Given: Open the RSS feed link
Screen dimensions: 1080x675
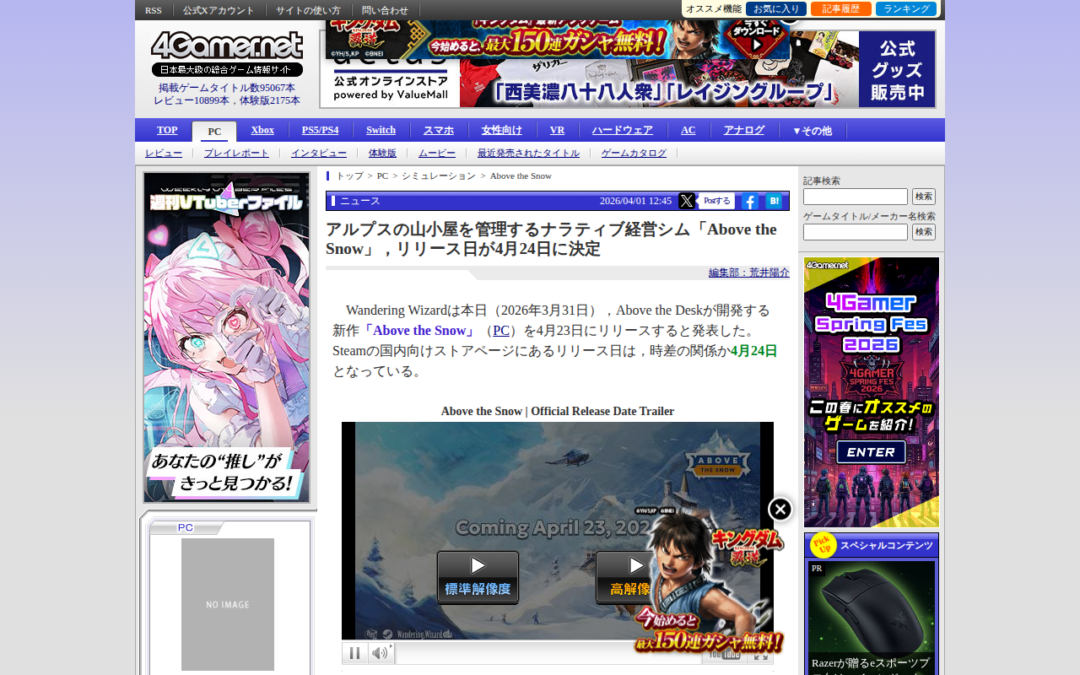Looking at the screenshot, I should tap(154, 10).
